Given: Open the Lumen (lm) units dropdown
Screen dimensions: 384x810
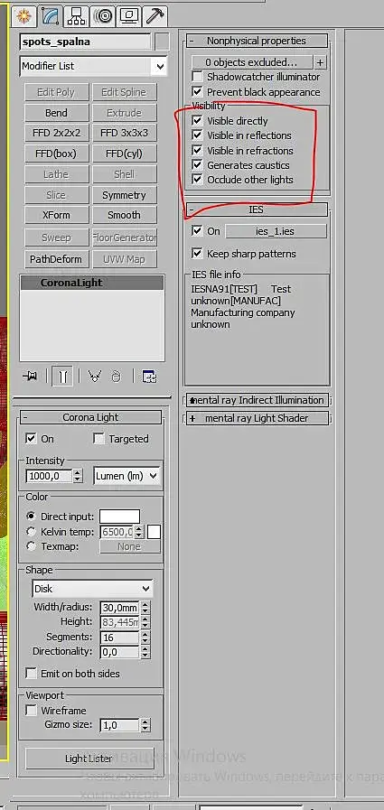Looking at the screenshot, I should click(127, 476).
